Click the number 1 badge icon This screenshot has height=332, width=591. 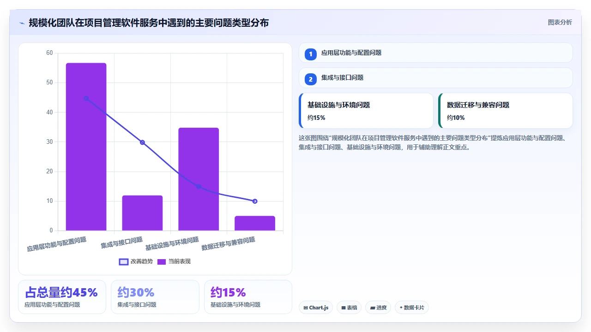(311, 54)
